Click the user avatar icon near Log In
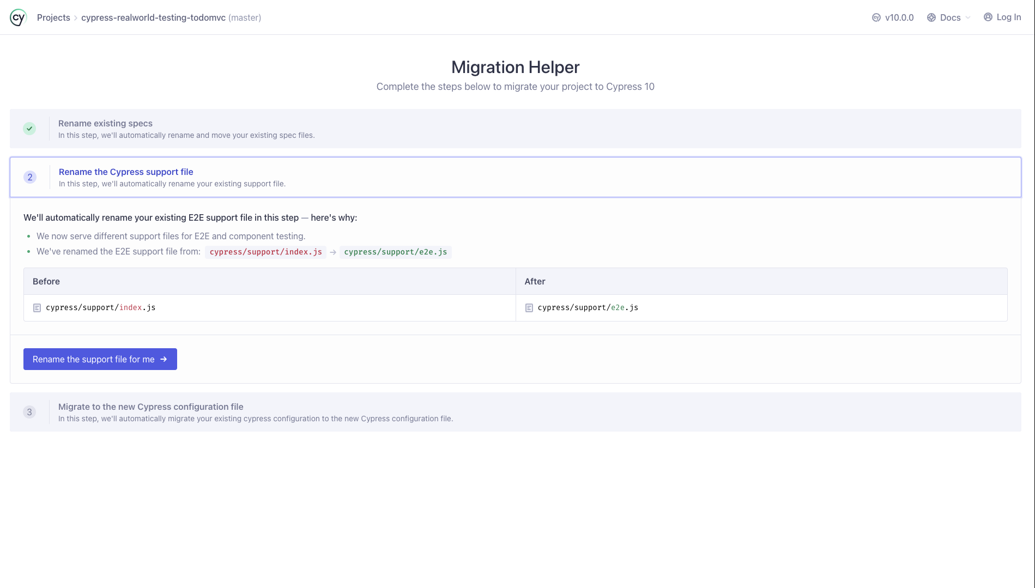Viewport: 1035px width, 588px height. tap(988, 17)
